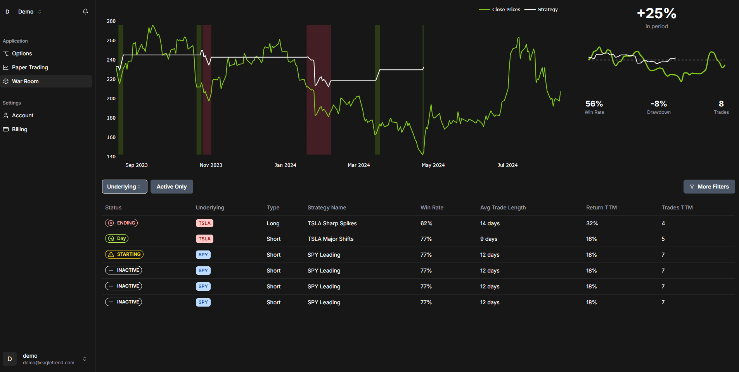Click the Account person icon

coord(6,115)
